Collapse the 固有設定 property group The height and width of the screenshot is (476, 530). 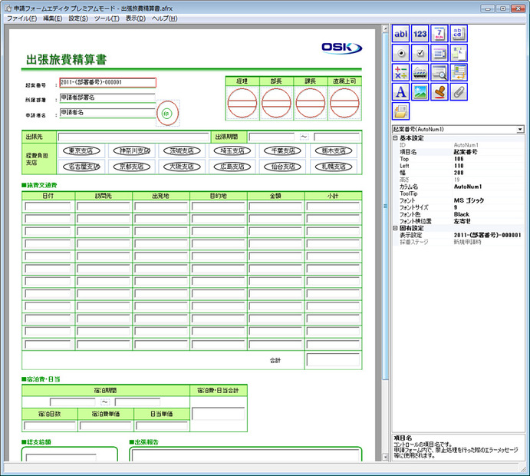tap(395, 228)
